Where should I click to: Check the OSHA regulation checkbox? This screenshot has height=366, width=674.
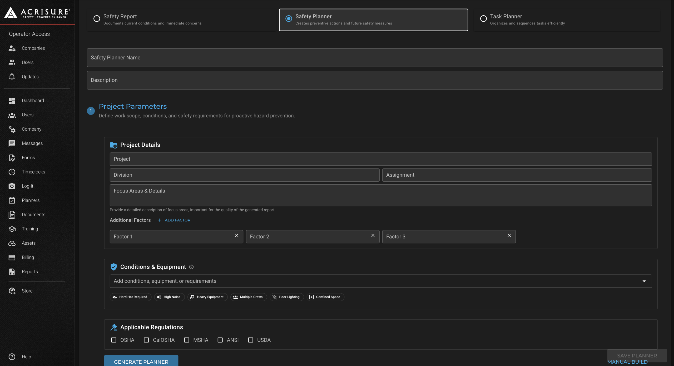click(x=113, y=340)
